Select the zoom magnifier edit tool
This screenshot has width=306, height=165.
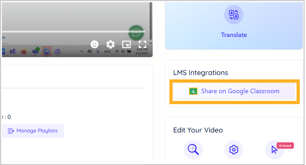point(193,150)
